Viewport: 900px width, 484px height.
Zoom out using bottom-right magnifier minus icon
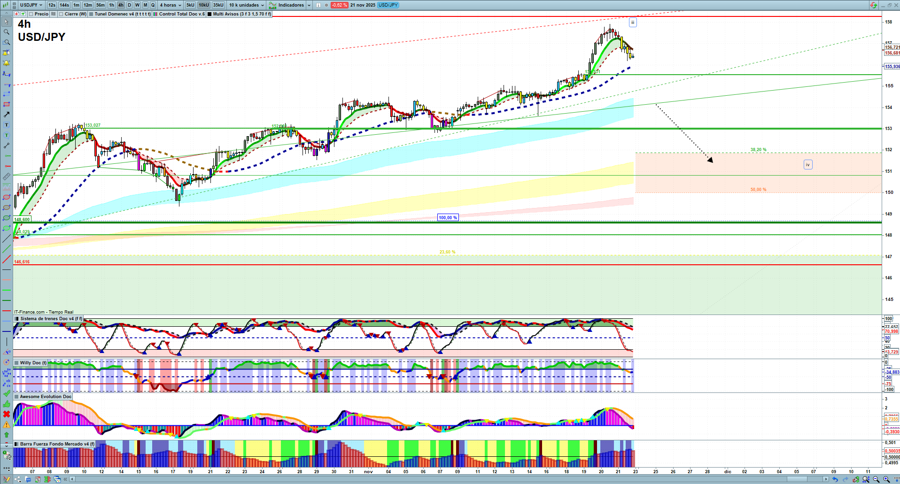click(x=876, y=479)
